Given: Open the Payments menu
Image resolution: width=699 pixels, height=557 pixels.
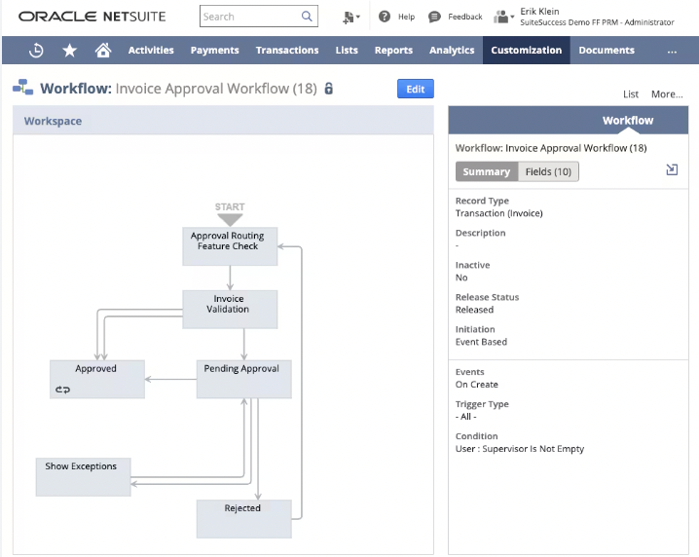Looking at the screenshot, I should [x=215, y=50].
